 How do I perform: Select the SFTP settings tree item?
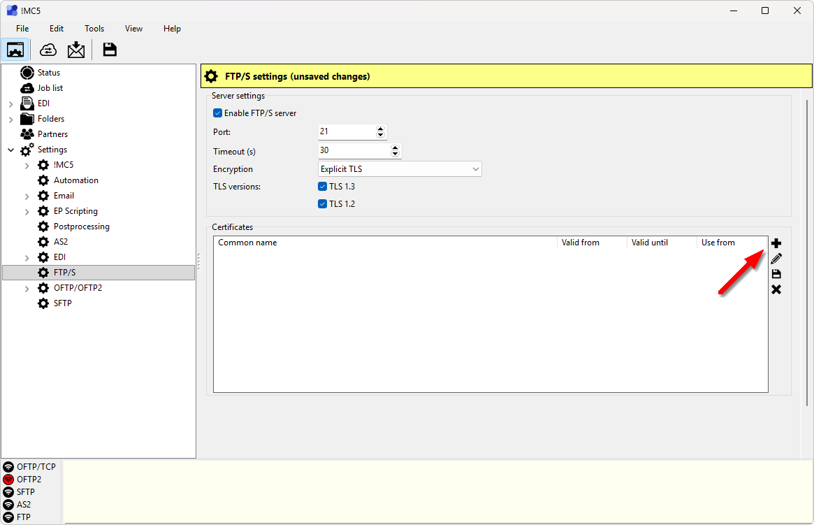(x=62, y=303)
